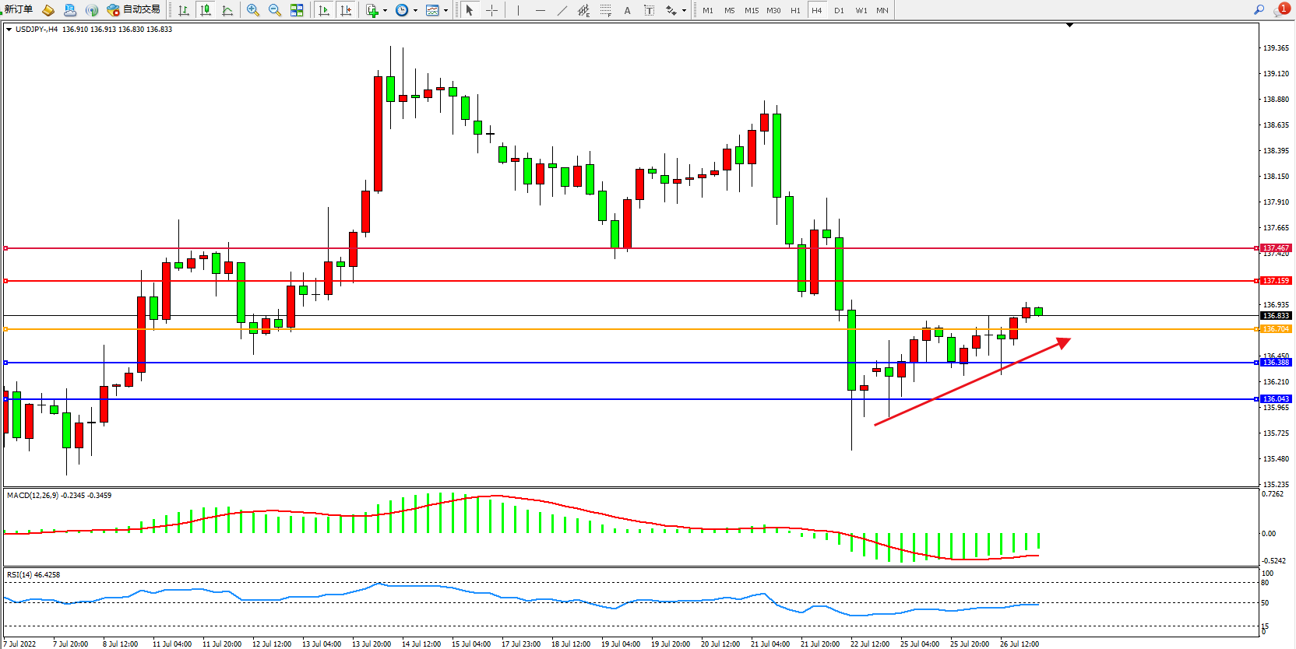Image resolution: width=1296 pixels, height=649 pixels.
Task: Switch to the D1 timeframe
Action: click(x=839, y=10)
